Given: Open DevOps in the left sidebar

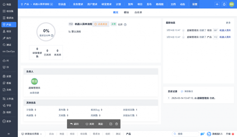Looking at the screenshot, I should click(9, 51).
